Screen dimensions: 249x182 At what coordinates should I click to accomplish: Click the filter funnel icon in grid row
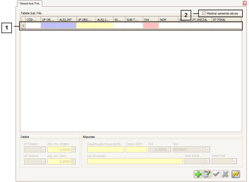(23, 26)
